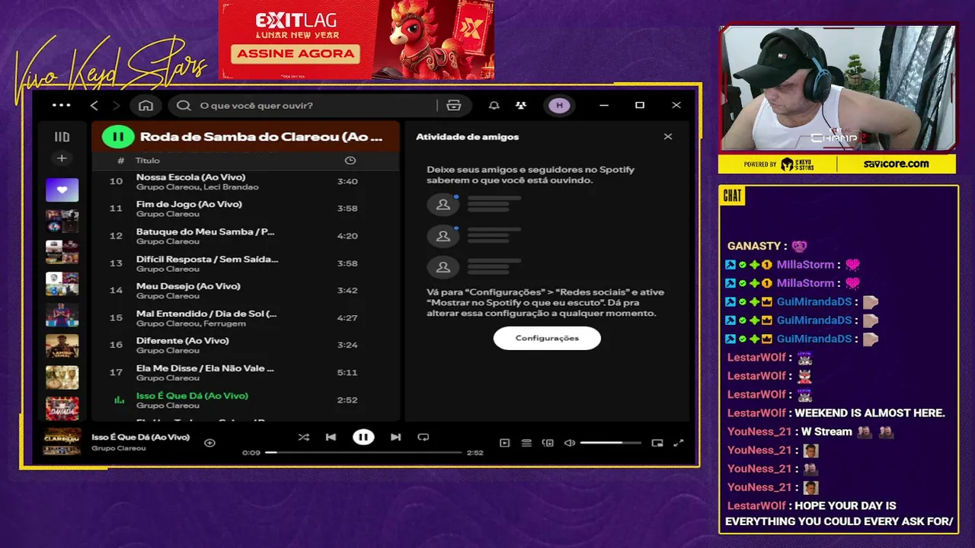Skip to the previous track

coord(331,437)
